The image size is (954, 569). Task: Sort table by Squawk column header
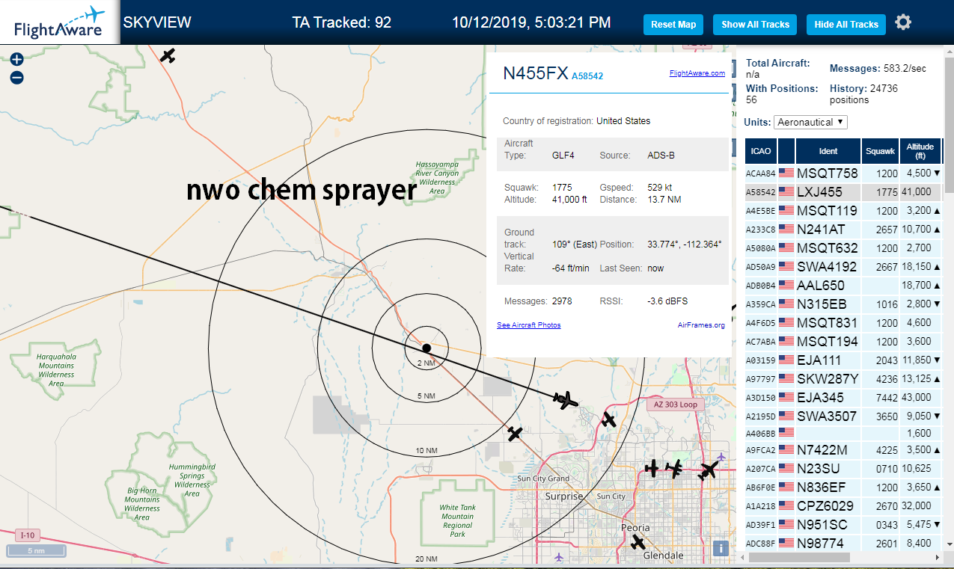click(881, 151)
